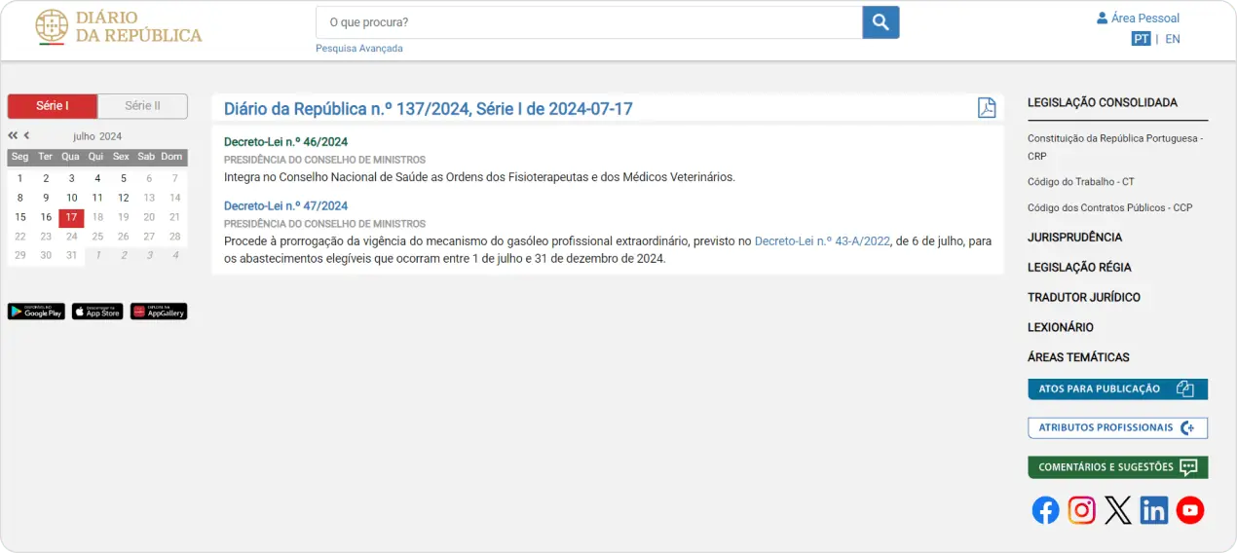Click the App Store badge
The width and height of the screenshot is (1237, 553).
coord(97,312)
